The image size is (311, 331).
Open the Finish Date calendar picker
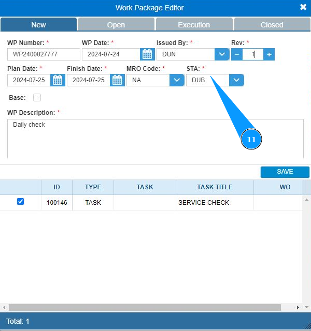pos(117,80)
